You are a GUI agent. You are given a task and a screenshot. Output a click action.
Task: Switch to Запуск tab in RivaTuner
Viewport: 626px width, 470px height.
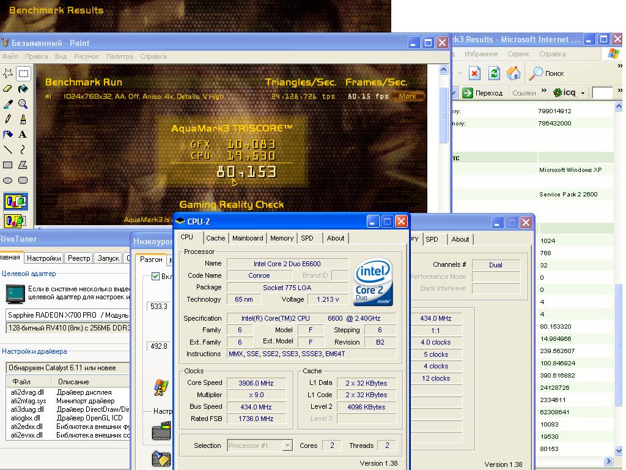pos(108,258)
